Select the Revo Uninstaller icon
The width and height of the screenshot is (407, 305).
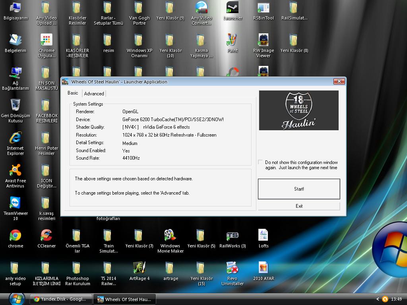233,274
